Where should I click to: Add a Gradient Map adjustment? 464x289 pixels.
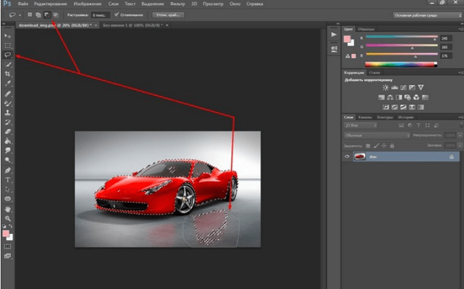(x=421, y=107)
